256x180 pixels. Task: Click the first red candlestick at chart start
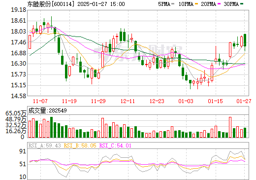pos(30,42)
